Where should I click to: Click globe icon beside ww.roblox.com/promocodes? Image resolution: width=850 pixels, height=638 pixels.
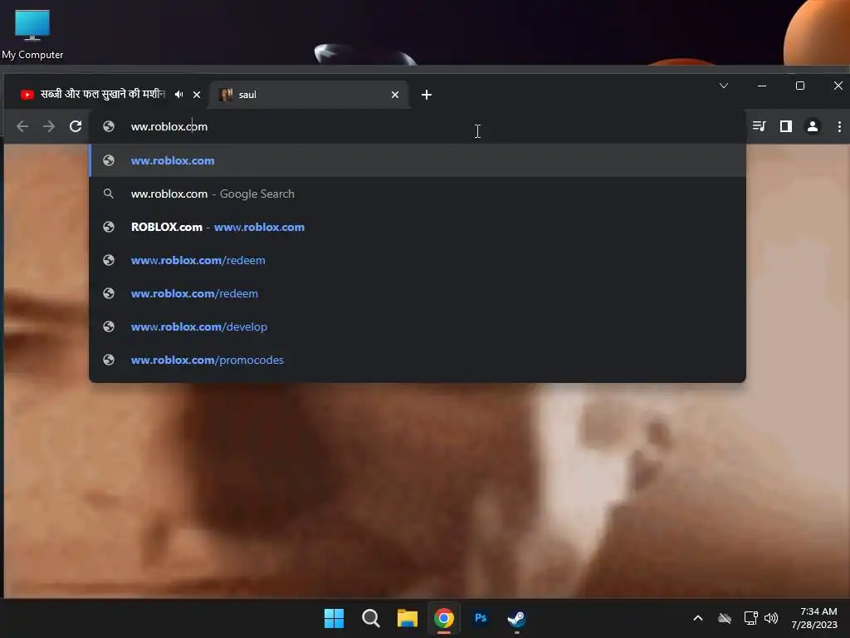tap(109, 360)
